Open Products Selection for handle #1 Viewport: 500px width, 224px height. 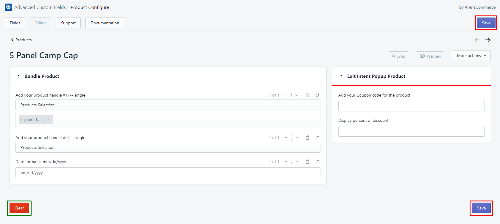(168, 105)
